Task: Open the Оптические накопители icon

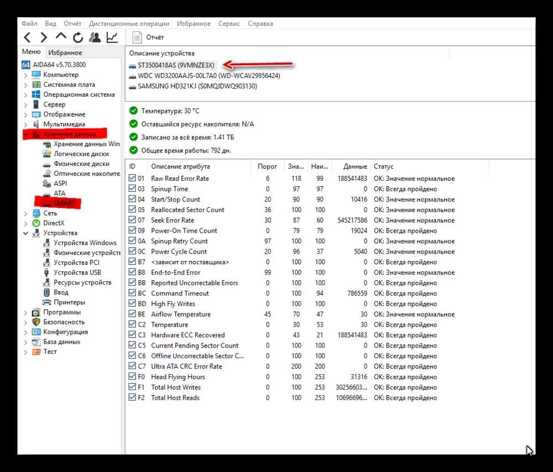Action: point(46,174)
